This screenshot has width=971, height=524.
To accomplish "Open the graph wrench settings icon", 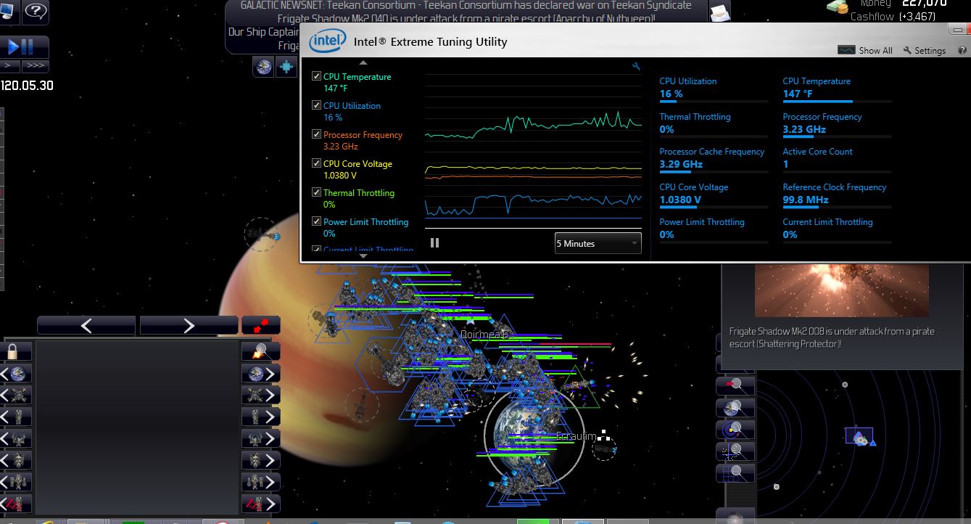I will [636, 67].
